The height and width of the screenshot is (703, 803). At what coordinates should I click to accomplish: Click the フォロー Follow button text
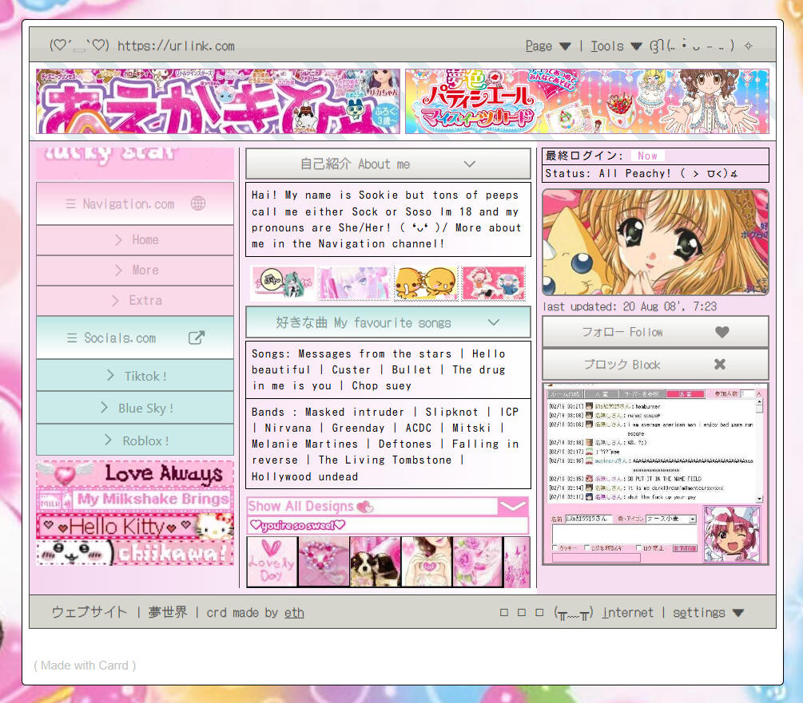coord(622,332)
